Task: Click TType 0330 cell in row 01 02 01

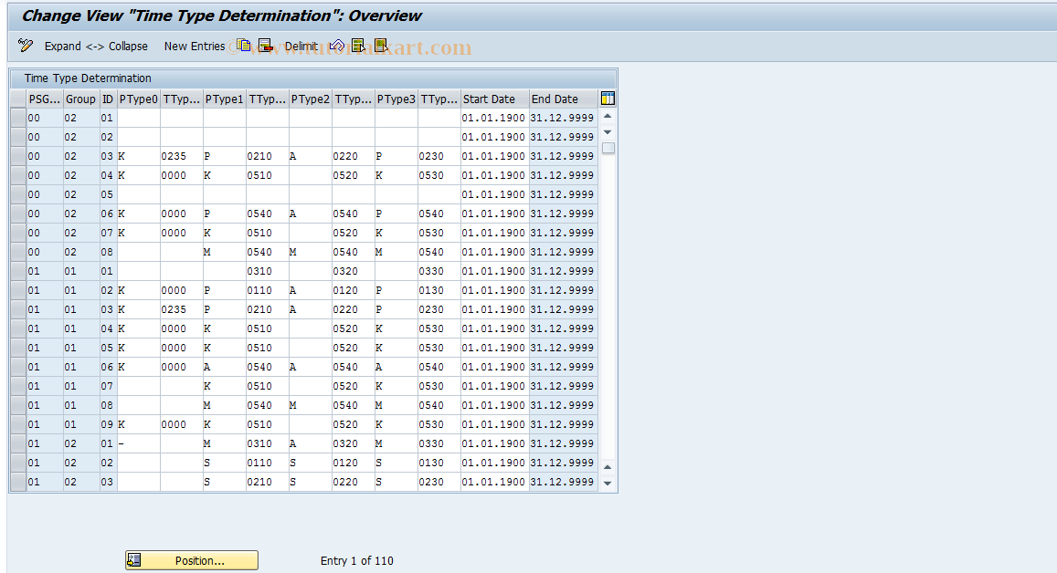Action: point(439,443)
